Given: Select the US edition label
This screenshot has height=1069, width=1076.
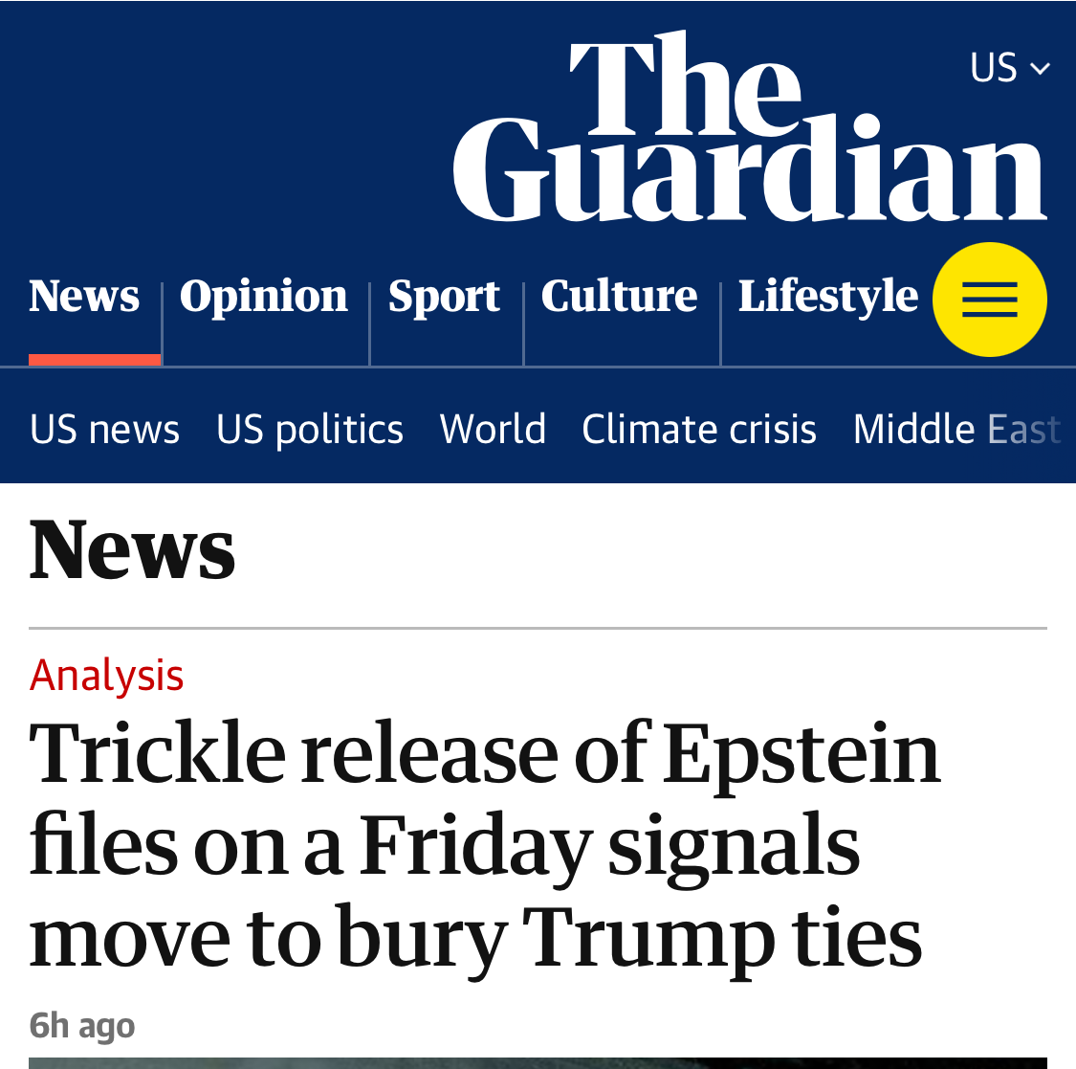Looking at the screenshot, I should point(993,68).
